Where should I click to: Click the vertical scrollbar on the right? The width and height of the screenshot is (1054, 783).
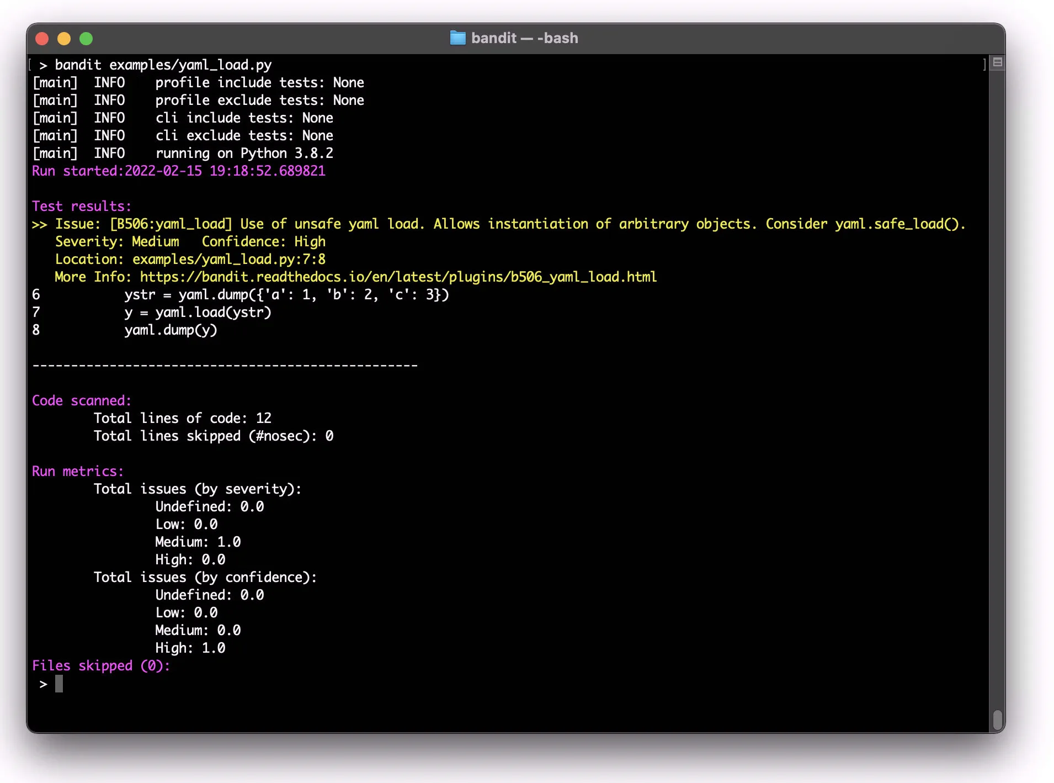pos(997,719)
